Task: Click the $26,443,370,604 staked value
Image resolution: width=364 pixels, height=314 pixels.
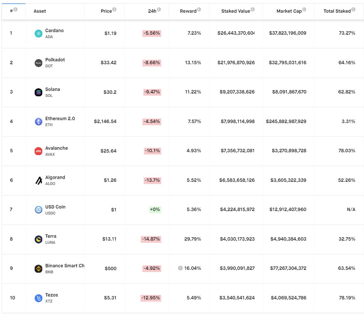Action: 236,33
